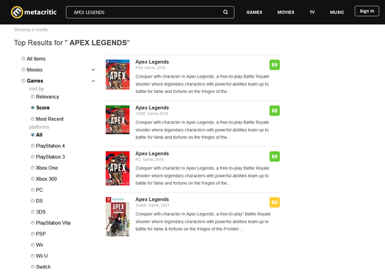The width and height of the screenshot is (385, 272).
Task: Open the GAMES menu
Action: click(x=254, y=12)
